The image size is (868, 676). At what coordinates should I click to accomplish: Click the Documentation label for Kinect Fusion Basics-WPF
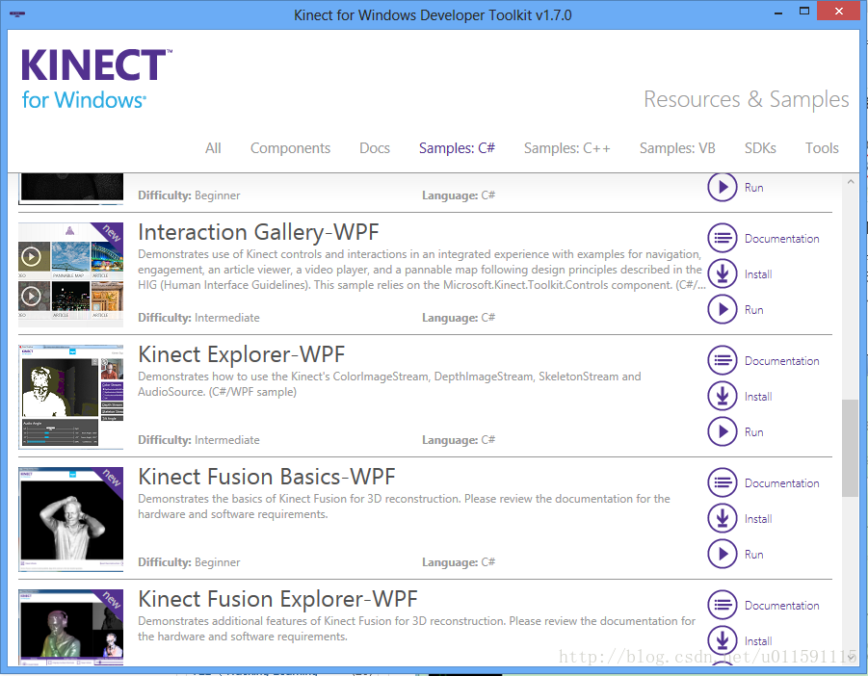(781, 483)
